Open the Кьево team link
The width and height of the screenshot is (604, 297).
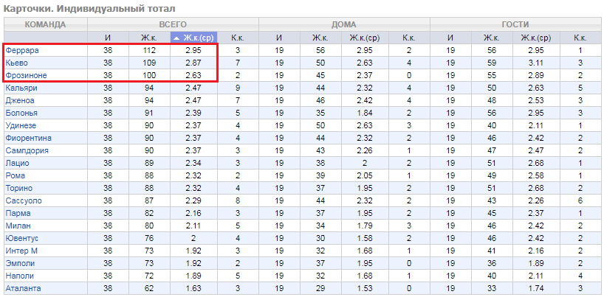pos(16,63)
